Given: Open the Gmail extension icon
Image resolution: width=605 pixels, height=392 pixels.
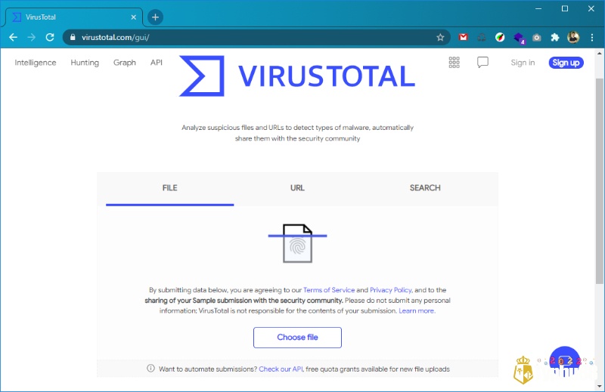Looking at the screenshot, I should coord(463,38).
